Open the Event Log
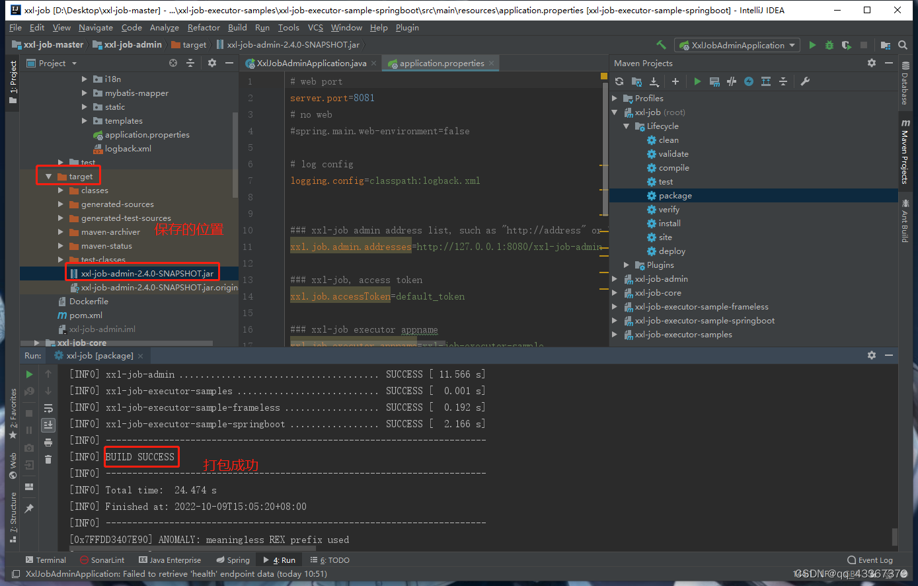The width and height of the screenshot is (918, 586). [870, 560]
